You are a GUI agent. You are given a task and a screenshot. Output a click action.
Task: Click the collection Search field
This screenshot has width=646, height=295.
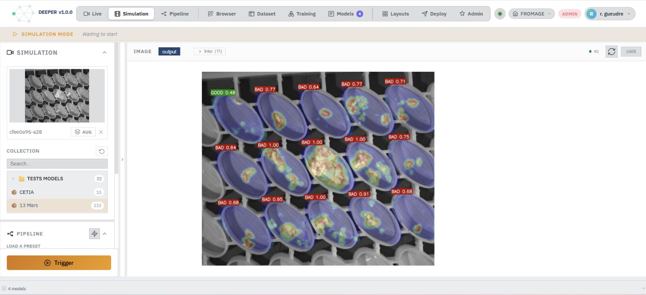pyautogui.click(x=57, y=163)
